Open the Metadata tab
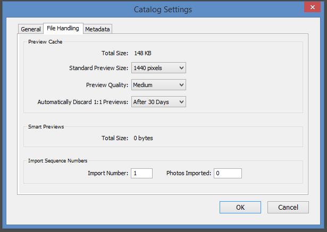 pyautogui.click(x=97, y=29)
